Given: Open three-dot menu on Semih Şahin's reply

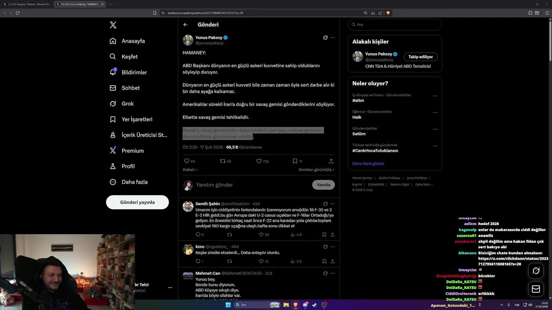Looking at the screenshot, I should pyautogui.click(x=332, y=204).
